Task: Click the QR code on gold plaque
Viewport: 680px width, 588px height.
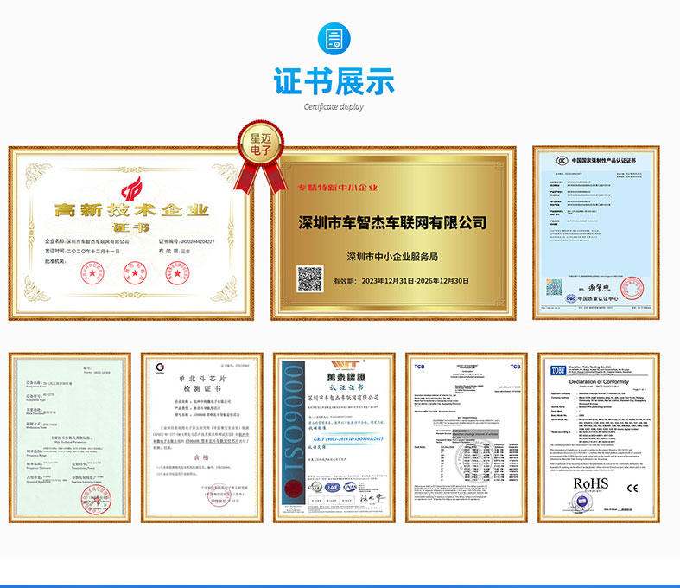Action: click(310, 278)
